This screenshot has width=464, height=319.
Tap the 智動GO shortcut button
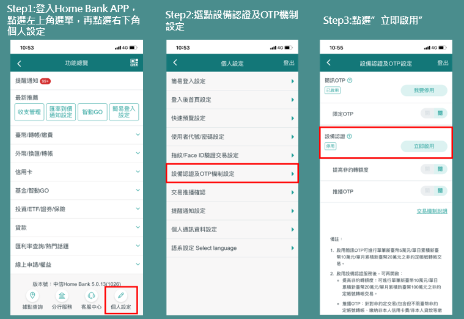click(x=92, y=112)
